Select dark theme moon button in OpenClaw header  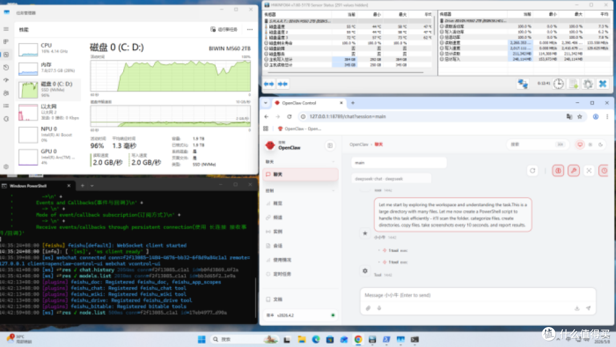coord(601,144)
